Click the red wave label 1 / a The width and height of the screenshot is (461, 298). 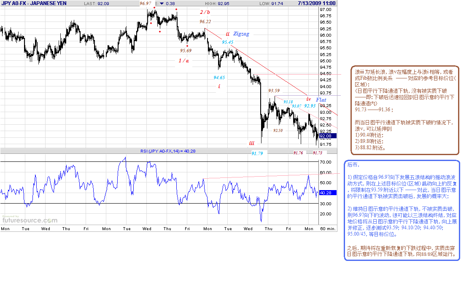(x=184, y=61)
